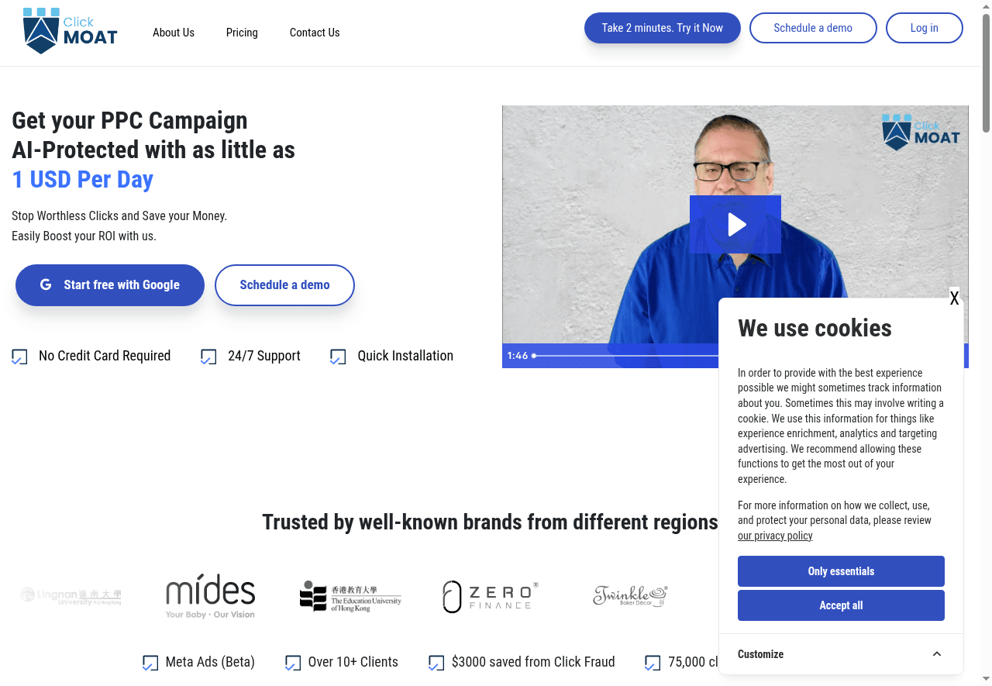Click the Lingnan University logo

click(71, 596)
